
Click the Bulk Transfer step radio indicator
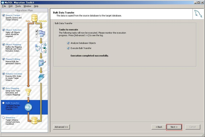(x=3, y=103)
